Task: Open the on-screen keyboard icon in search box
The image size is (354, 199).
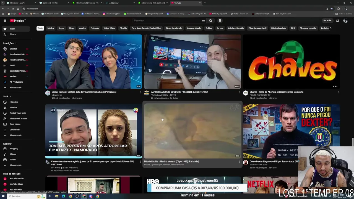Action: click(x=204, y=20)
